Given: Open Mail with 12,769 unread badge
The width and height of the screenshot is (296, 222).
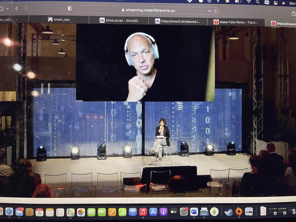Looking at the screenshot, I should coord(20,212).
